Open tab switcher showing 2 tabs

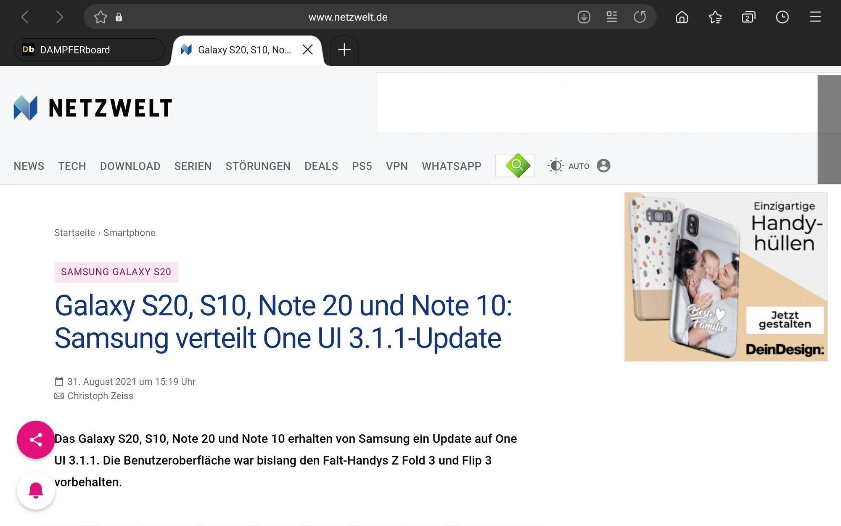tap(748, 17)
